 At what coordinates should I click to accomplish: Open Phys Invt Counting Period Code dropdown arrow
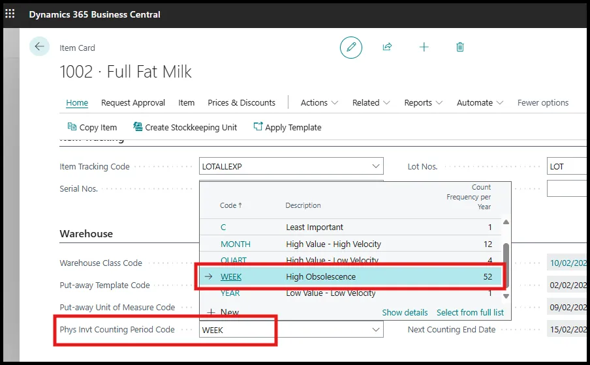coord(375,330)
